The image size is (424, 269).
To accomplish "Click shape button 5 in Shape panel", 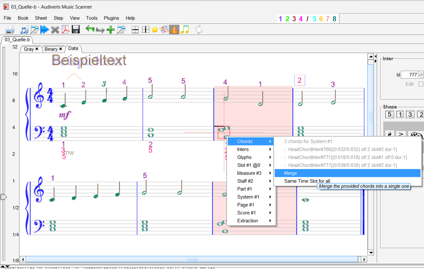I will (390, 115).
